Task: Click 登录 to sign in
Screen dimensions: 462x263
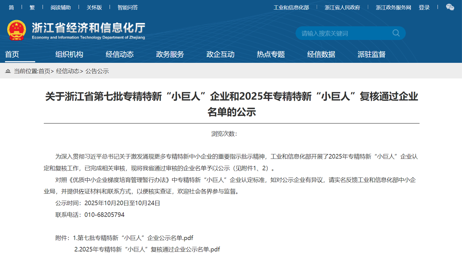Action: 424,7
